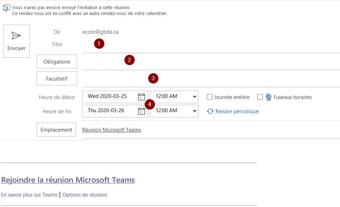Click the calendar conflict warning message
Screen dimensions: 340x207
(90, 14)
